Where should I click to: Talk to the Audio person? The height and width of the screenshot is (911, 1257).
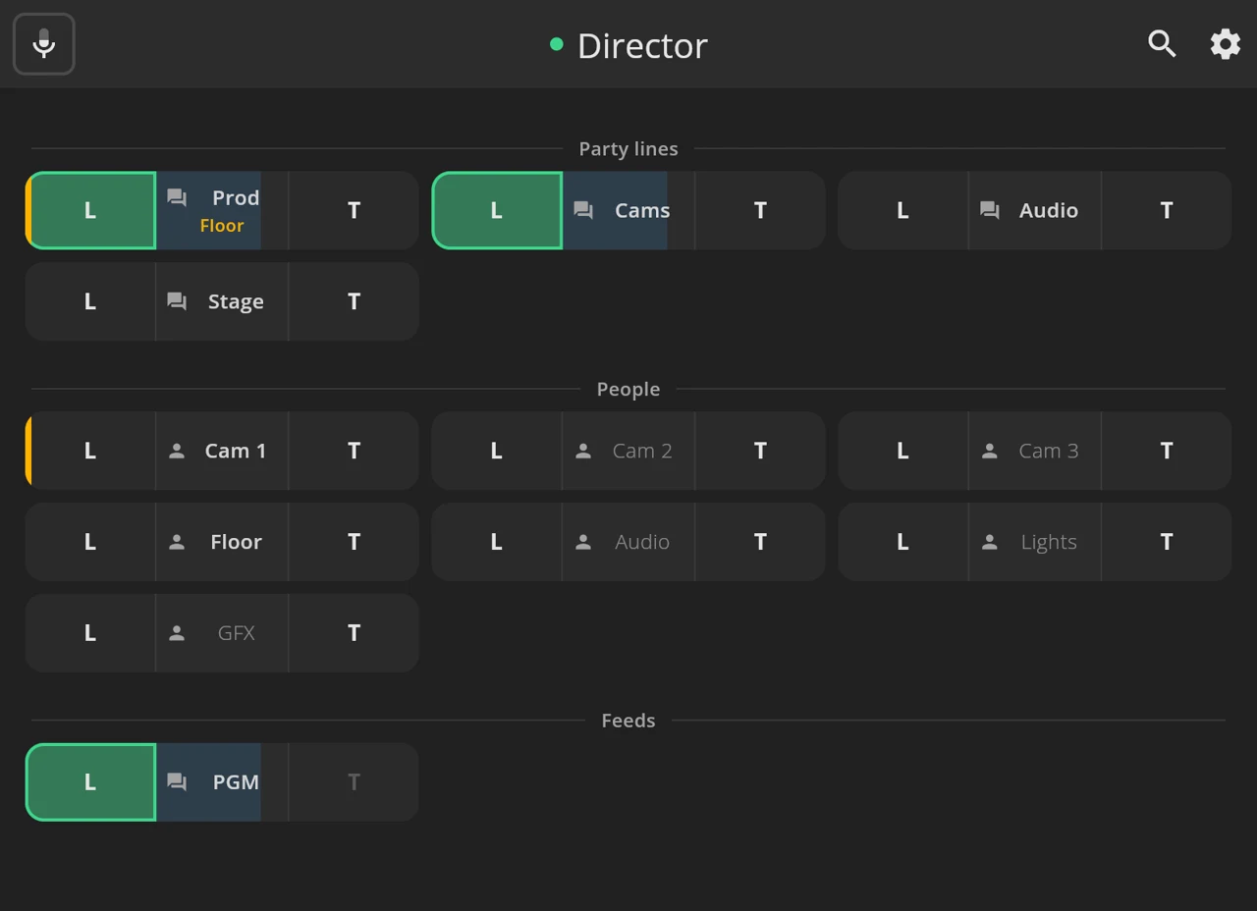pos(760,542)
